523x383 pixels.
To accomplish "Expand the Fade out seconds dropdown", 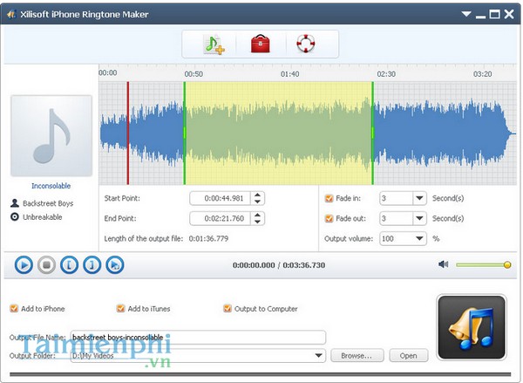I will coord(419,218).
